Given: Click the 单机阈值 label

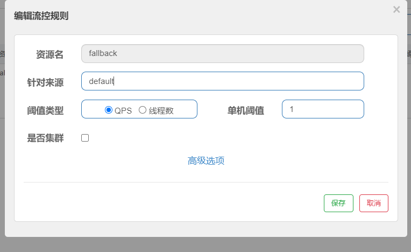Looking at the screenshot, I should pos(246,110).
